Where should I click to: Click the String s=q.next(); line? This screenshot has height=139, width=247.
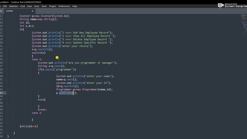click(x=51, y=66)
